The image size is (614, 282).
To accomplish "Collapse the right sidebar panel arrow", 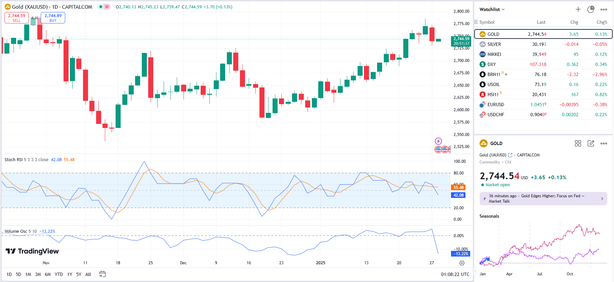I will point(475,271).
